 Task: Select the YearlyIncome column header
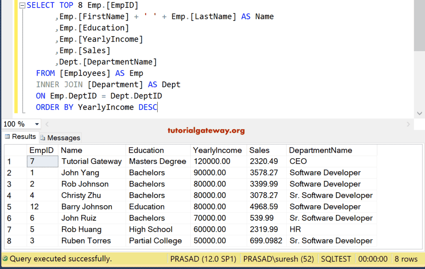click(217, 150)
